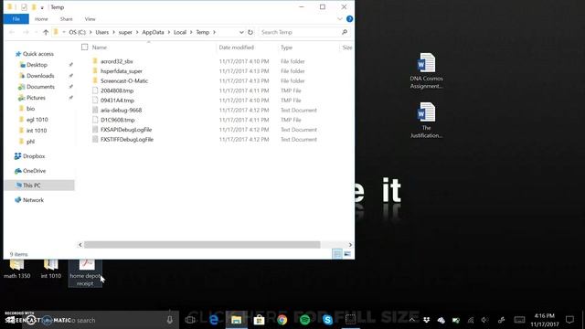Select the OS (C:) breadcrumb segment
Screen dimensions: 585x329
77,33
